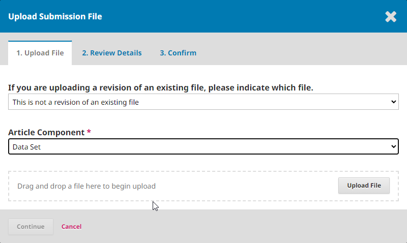Click the empty tab strip right of Confirm
The image size is (407, 243).
point(305,53)
